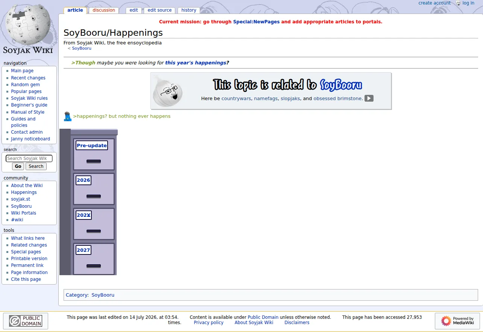Open About the Wiki
Screen dimensions: 483x332
pyautogui.click(x=27, y=186)
